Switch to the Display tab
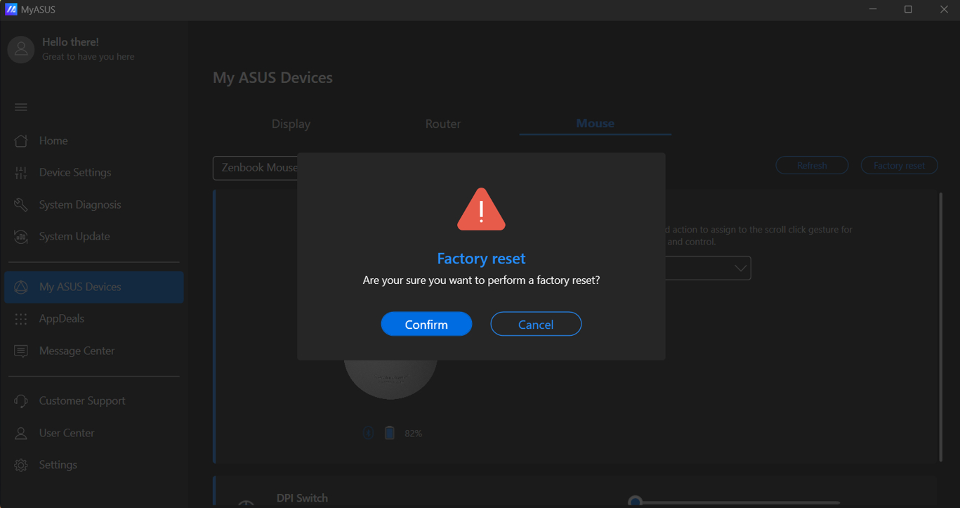 pos(291,124)
